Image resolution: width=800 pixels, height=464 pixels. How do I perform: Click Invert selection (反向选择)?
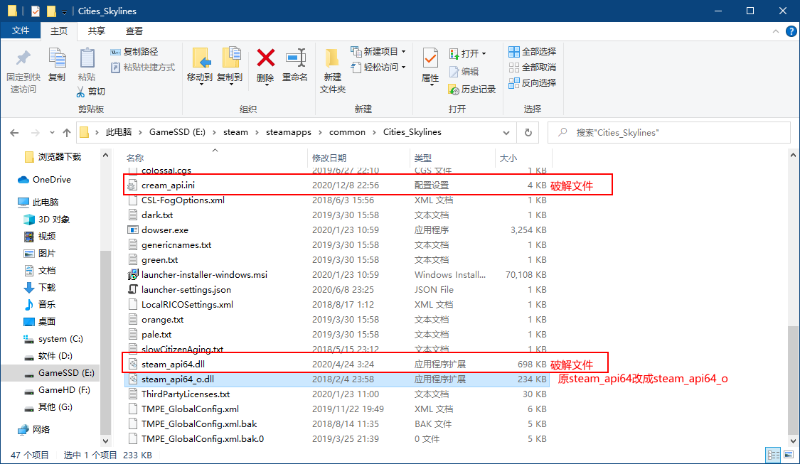(532, 82)
